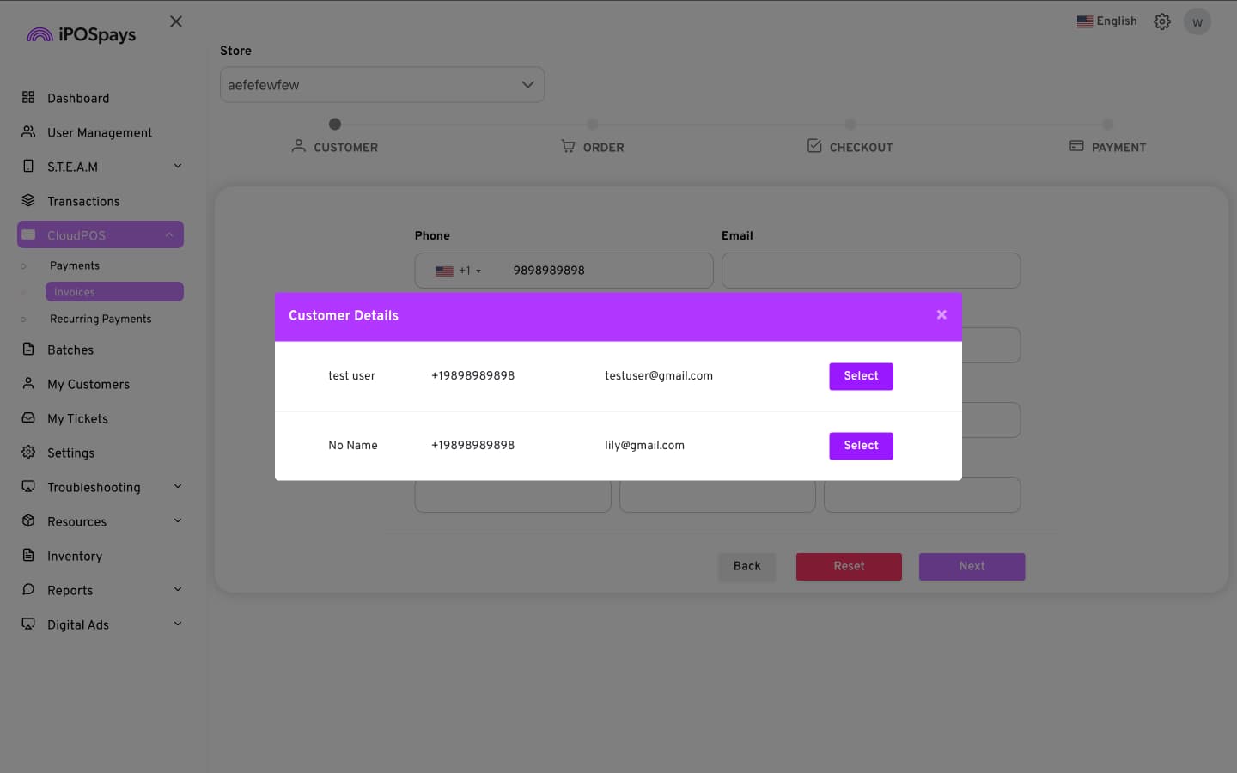Select the test user customer
Screen dimensions: 1237x773
click(861, 376)
